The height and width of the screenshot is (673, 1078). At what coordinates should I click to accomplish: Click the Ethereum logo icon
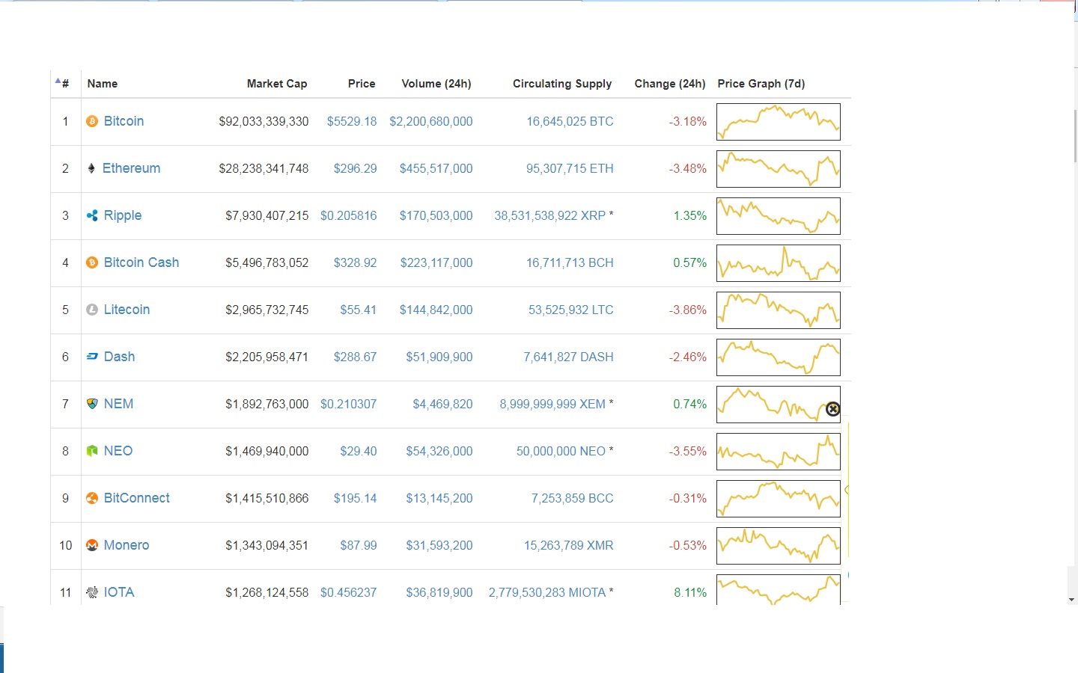coord(91,168)
